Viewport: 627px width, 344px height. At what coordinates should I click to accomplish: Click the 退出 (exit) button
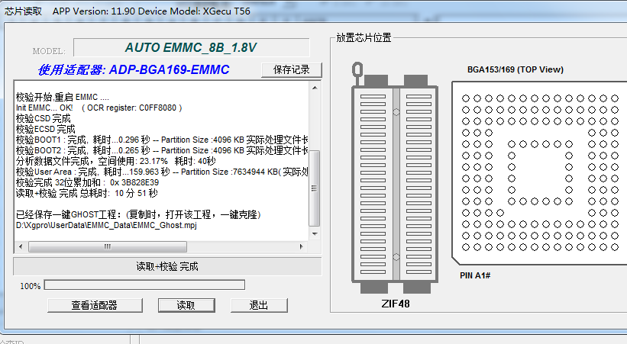pos(258,305)
